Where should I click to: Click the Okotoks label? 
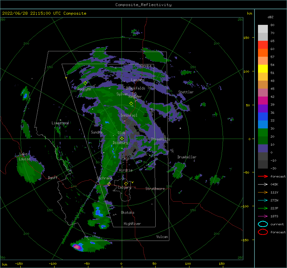click(128, 213)
